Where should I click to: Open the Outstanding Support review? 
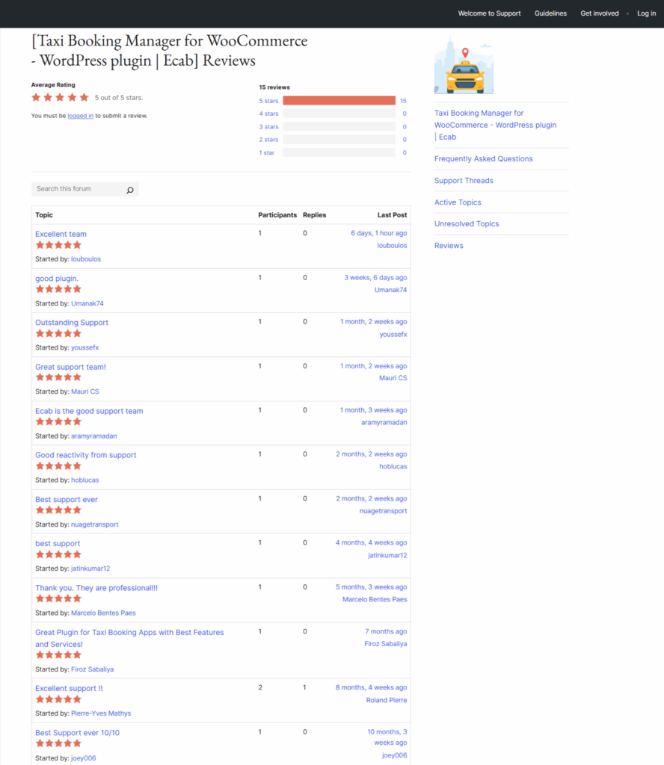coord(72,323)
